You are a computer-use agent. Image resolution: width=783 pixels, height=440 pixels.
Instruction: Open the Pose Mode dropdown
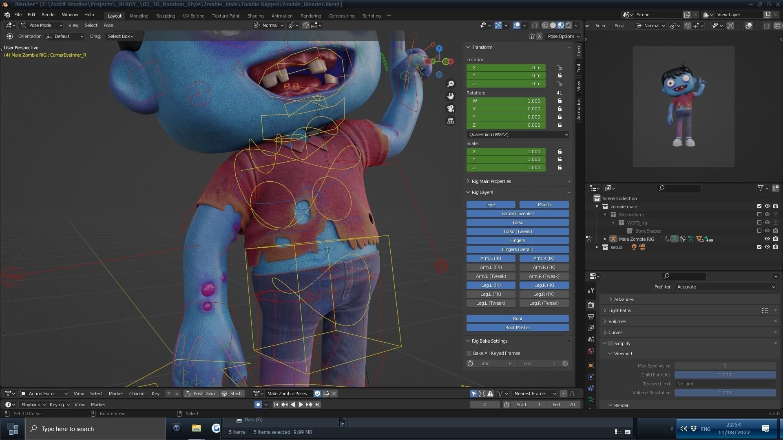tap(42, 25)
